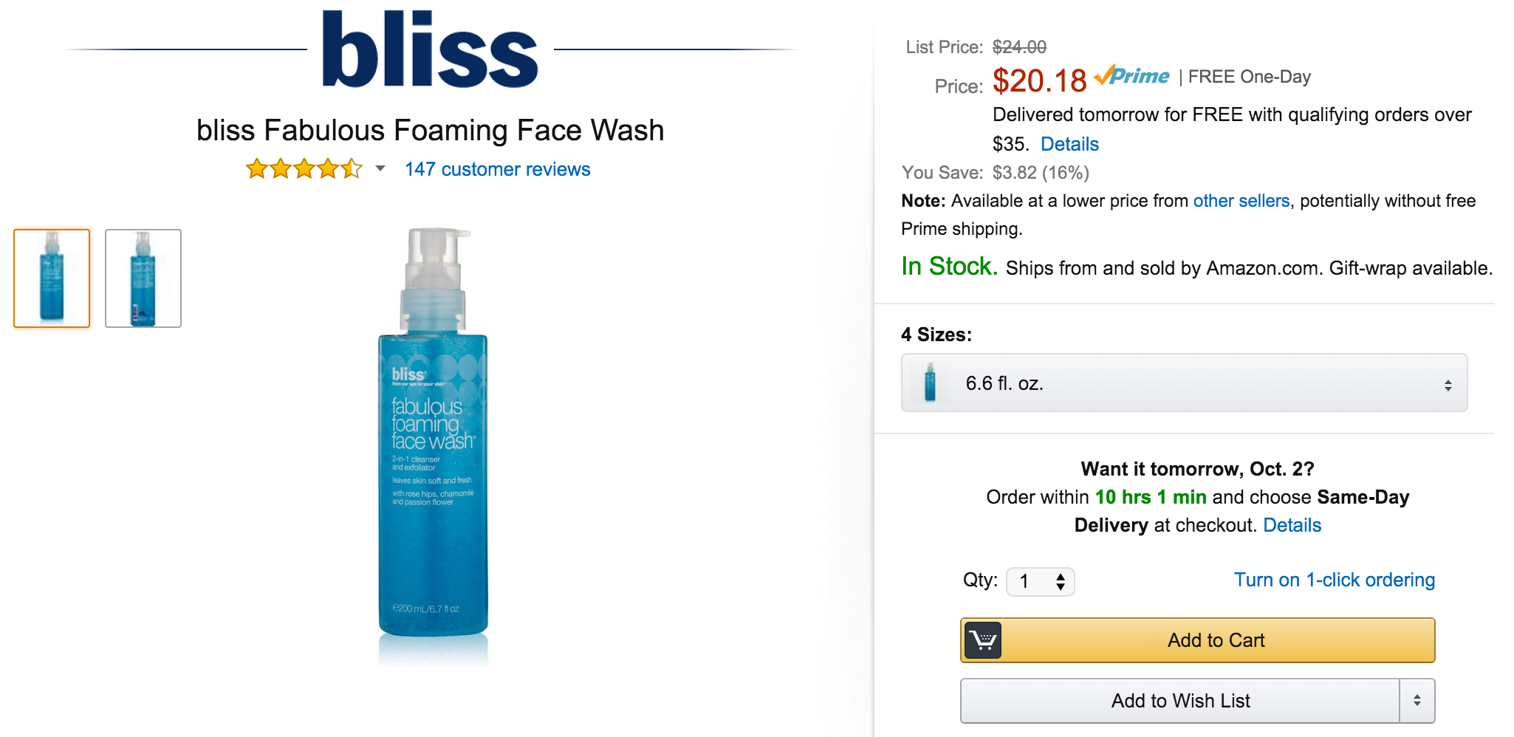The image size is (1514, 737).
Task: Click the shopping cart icon on Add to Cart
Action: point(983,640)
